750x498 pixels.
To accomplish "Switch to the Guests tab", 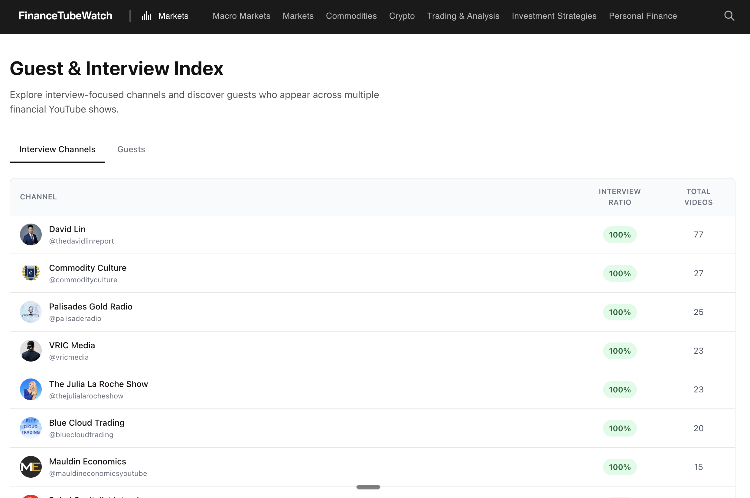I will pyautogui.click(x=131, y=149).
